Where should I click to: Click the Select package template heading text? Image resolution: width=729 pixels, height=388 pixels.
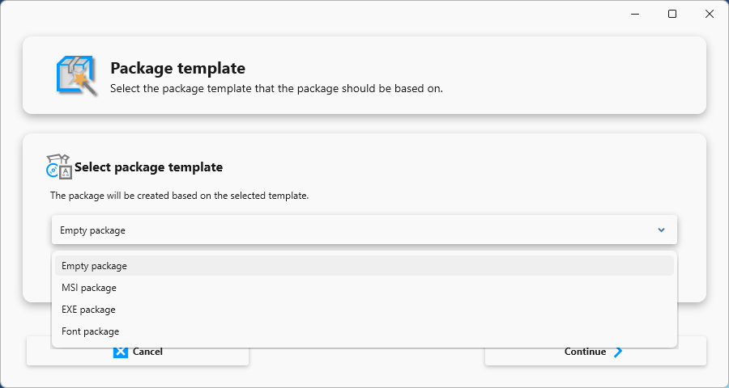click(x=148, y=167)
